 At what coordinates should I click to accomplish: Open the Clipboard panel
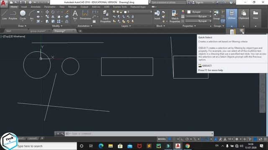coord(244,18)
